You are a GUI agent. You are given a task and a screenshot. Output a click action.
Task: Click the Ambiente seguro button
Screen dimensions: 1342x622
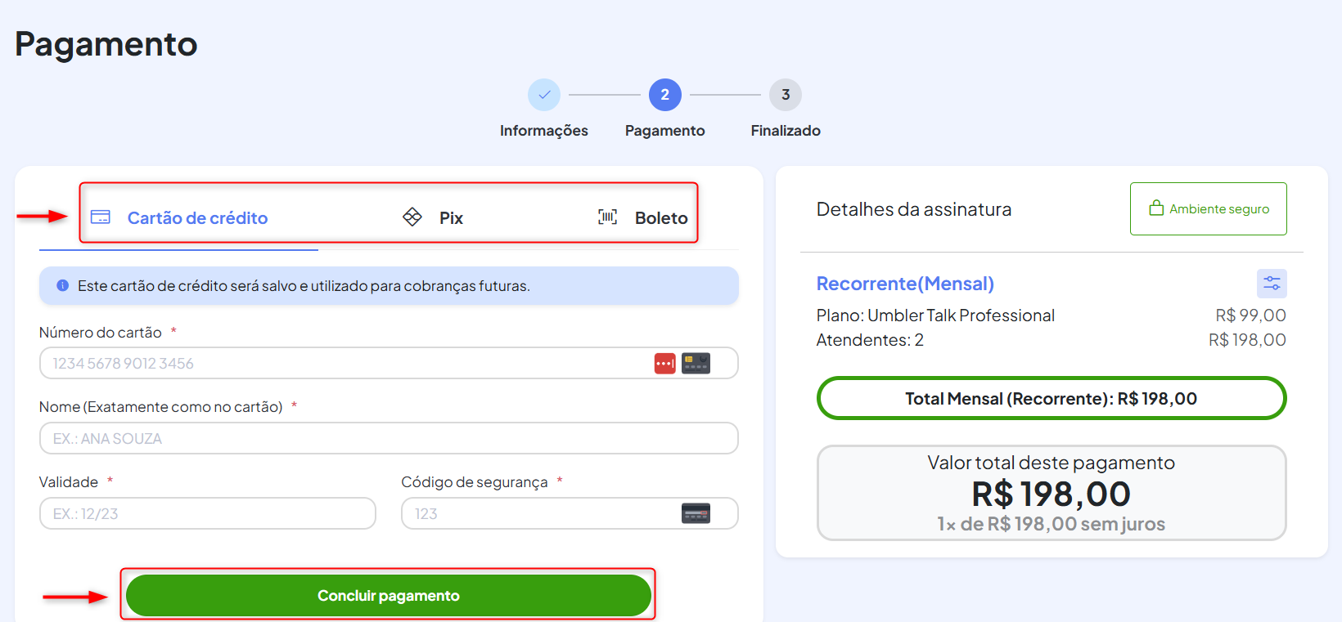click(x=1208, y=209)
